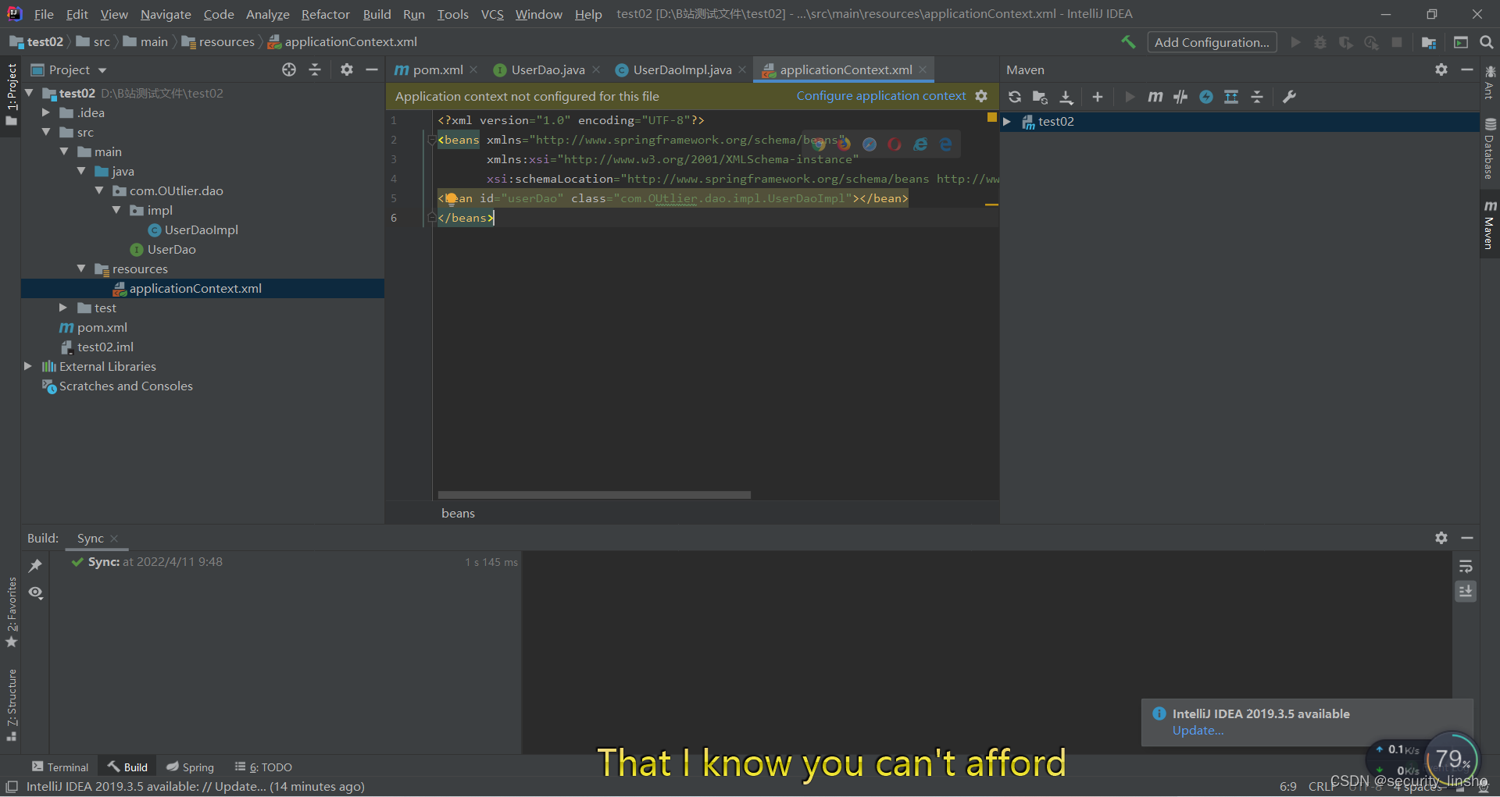Open Maven panel gear options
The image size is (1500, 797).
[x=1441, y=69]
